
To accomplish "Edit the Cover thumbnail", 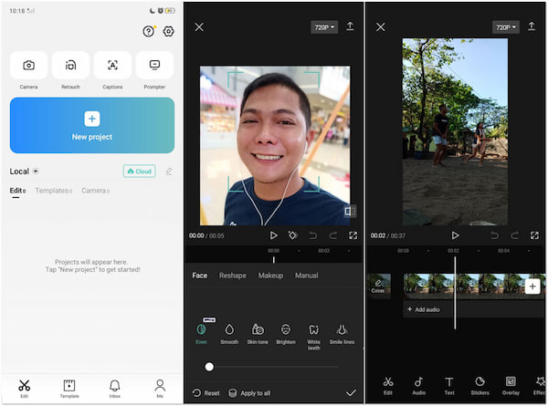I will [x=378, y=286].
